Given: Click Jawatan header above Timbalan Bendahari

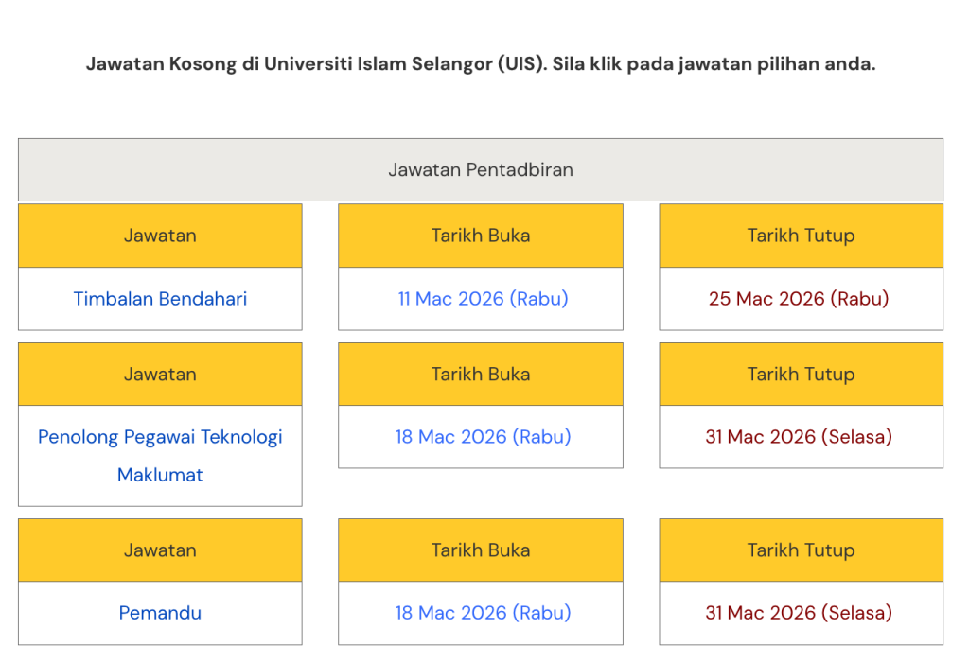Looking at the screenshot, I should pos(160,236).
